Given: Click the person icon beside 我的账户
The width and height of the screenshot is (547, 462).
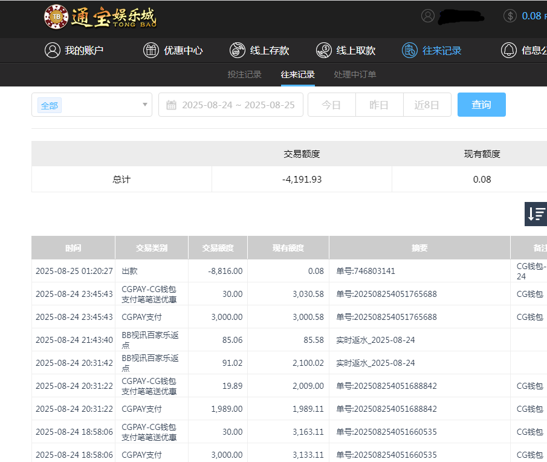Looking at the screenshot, I should click(51, 50).
